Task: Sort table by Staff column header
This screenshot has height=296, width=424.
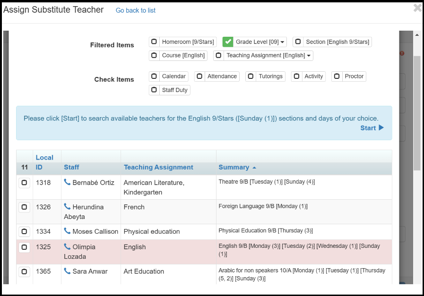Action: click(x=72, y=167)
